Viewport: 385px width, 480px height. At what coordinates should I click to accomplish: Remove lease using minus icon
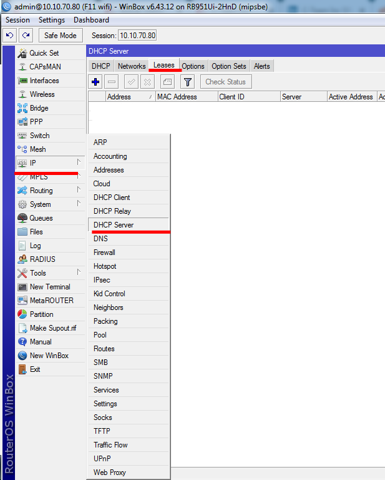pyautogui.click(x=112, y=82)
